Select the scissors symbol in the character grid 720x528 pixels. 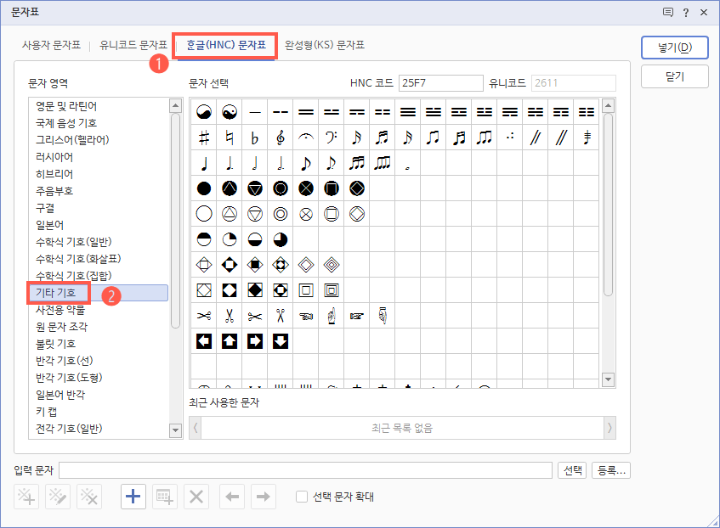coord(203,316)
